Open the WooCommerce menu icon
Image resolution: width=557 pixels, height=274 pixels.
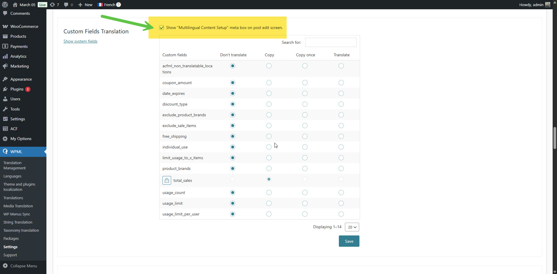(x=5, y=26)
